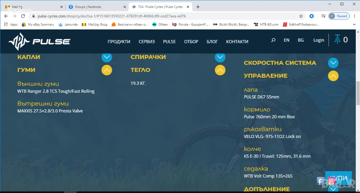The image size is (360, 193).
Task: Click the Pulse logo in header
Action: pos(39,41)
